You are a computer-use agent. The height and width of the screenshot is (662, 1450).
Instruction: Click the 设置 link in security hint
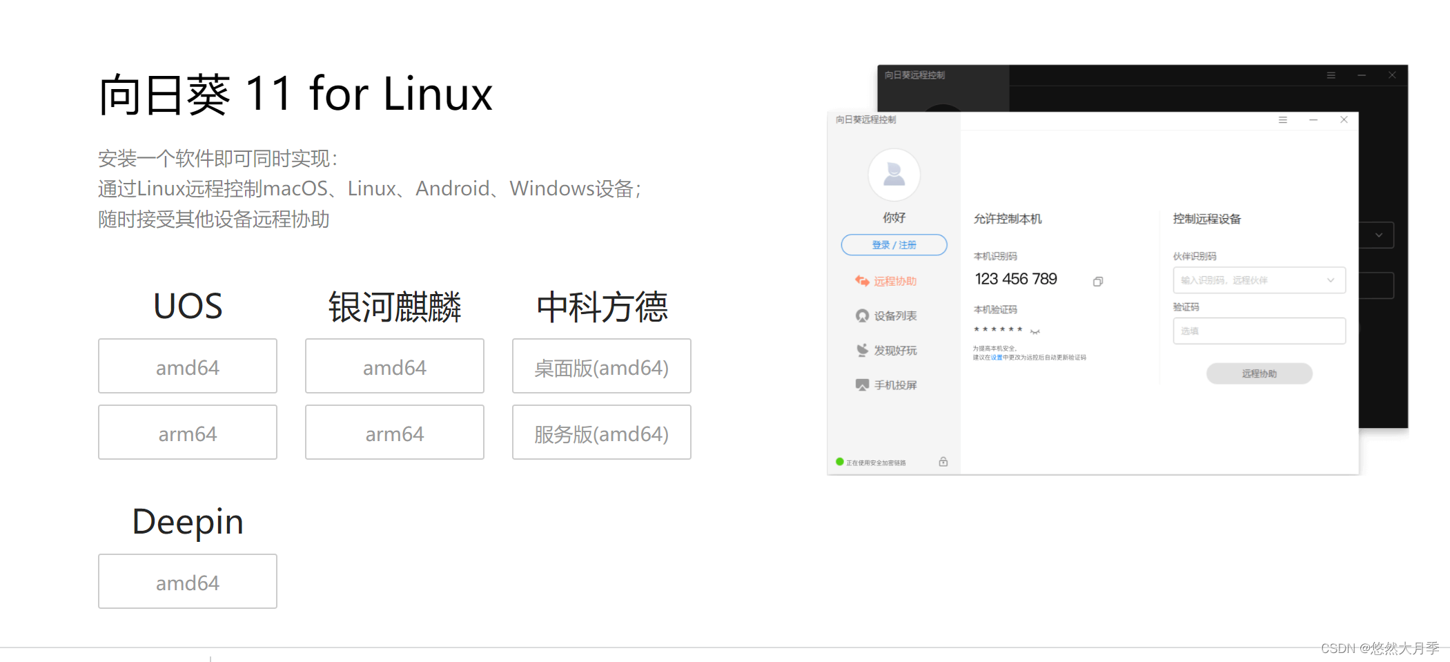tap(997, 358)
